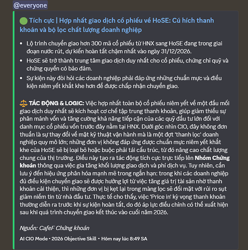Click the scales emoji before TÁC ĐỘNG
The height and width of the screenshot is (250, 248).
[x=23, y=103]
